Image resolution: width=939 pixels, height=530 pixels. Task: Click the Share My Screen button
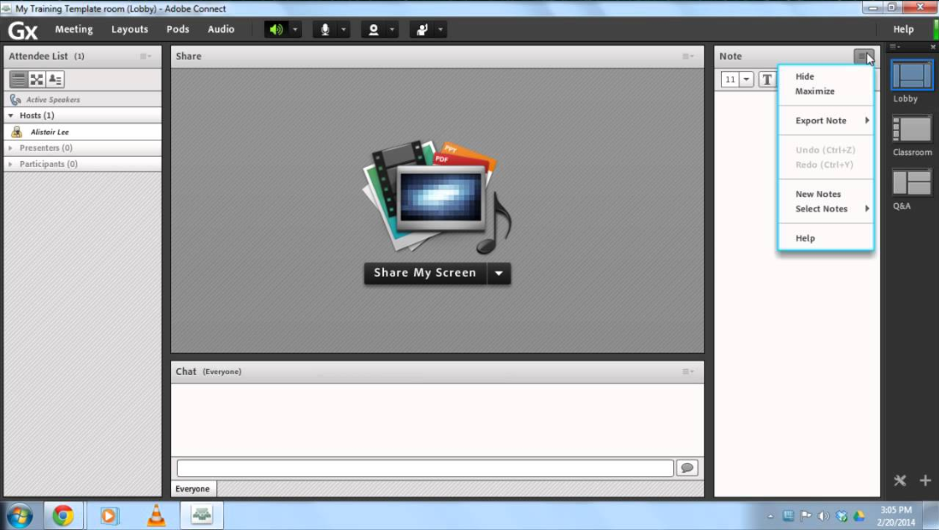coord(424,273)
